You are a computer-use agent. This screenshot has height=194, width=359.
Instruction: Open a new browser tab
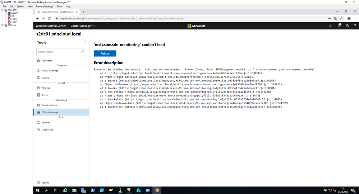(x=84, y=12)
